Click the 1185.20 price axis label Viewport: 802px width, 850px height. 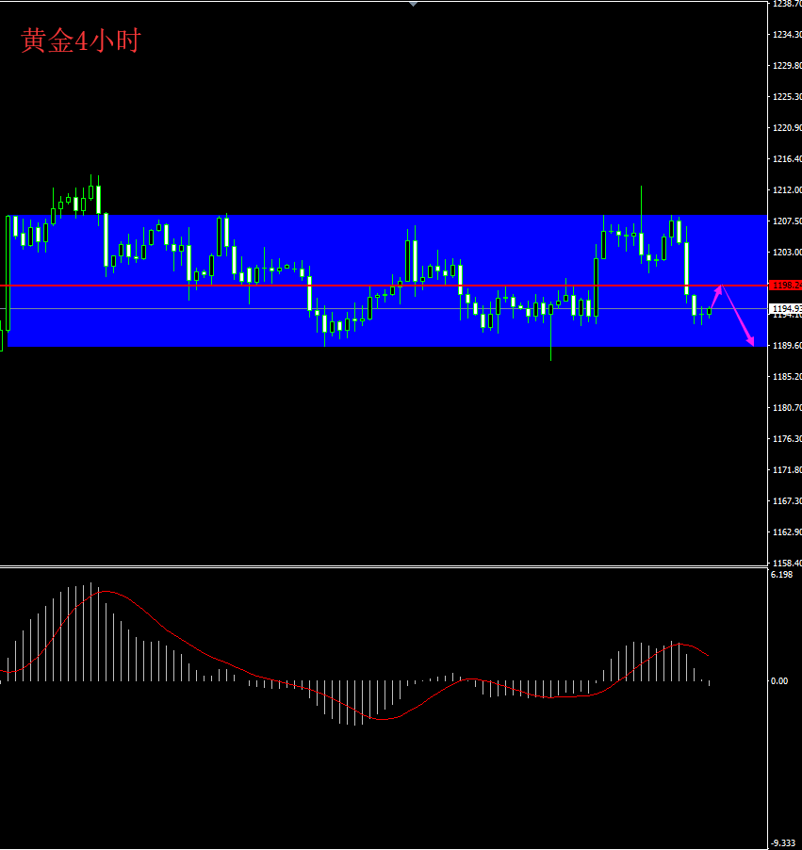click(x=787, y=376)
